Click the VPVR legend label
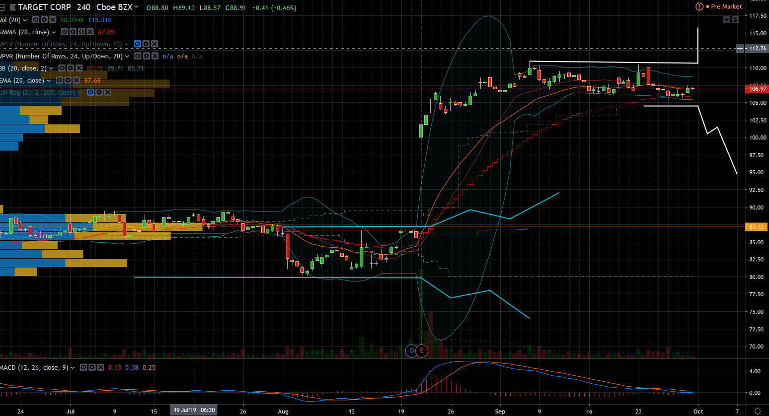The image size is (769, 416). click(x=61, y=56)
